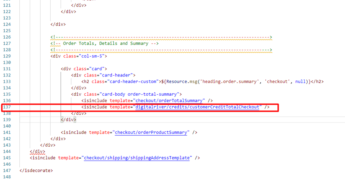This screenshot has width=345, height=183.
Task: Click line number 145 in the gutter
Action: coord(8,158)
